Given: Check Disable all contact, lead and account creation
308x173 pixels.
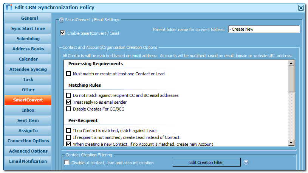Looking at the screenshot, I should point(67,162).
